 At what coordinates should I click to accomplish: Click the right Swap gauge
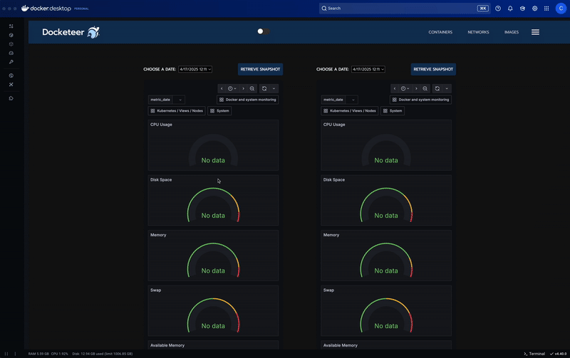tap(386, 315)
